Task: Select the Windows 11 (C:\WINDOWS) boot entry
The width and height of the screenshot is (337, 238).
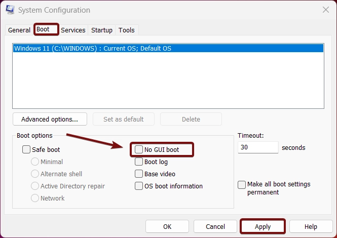Action: pos(168,48)
